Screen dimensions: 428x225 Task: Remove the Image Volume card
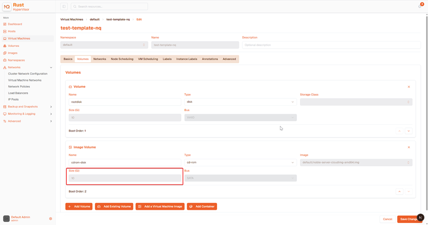pyautogui.click(x=408, y=147)
